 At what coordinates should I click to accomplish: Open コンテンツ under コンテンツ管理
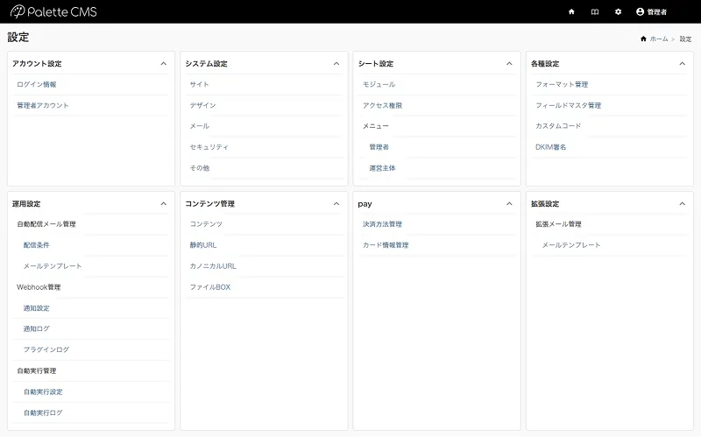(206, 224)
